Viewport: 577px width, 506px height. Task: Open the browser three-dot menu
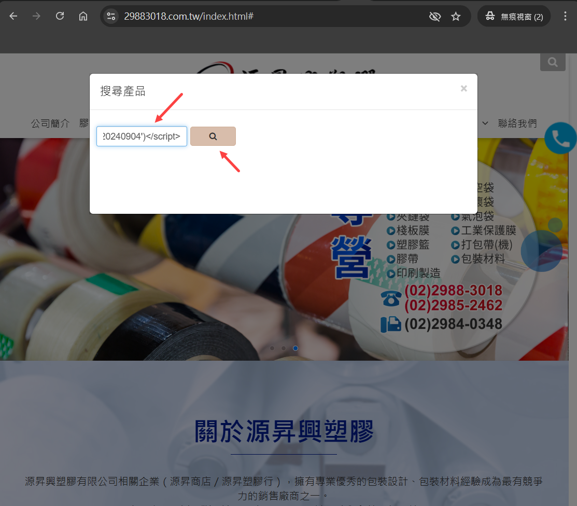565,16
